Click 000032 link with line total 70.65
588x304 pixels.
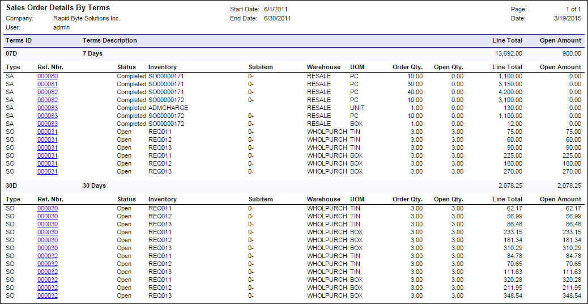pyautogui.click(x=48, y=264)
